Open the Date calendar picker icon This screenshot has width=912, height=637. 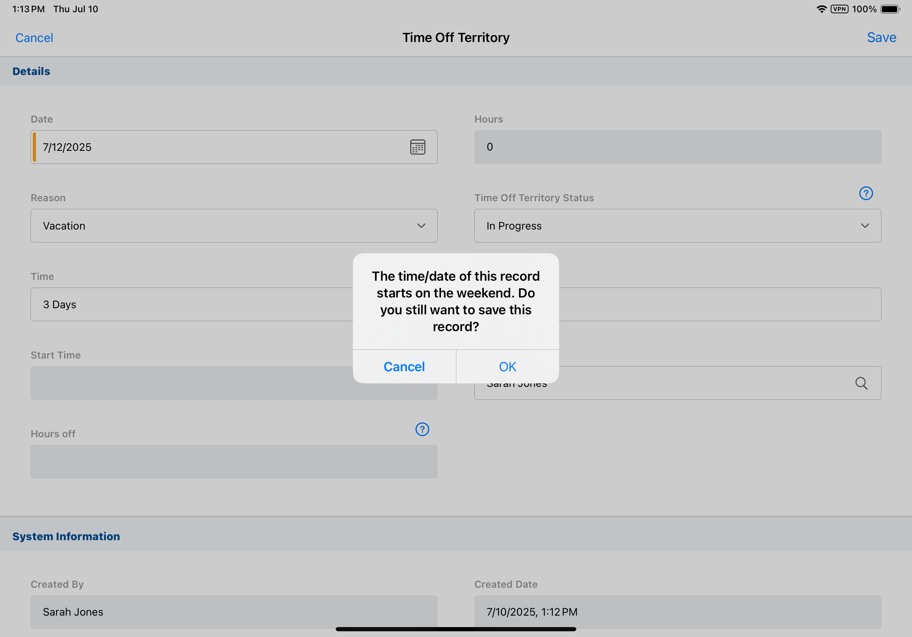pyautogui.click(x=417, y=147)
